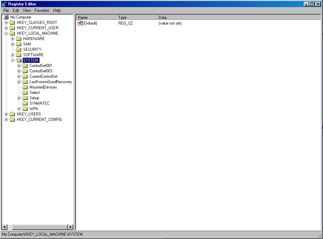Expand the WPA key
Viewport: 323px width, 239px height.
pyautogui.click(x=19, y=109)
